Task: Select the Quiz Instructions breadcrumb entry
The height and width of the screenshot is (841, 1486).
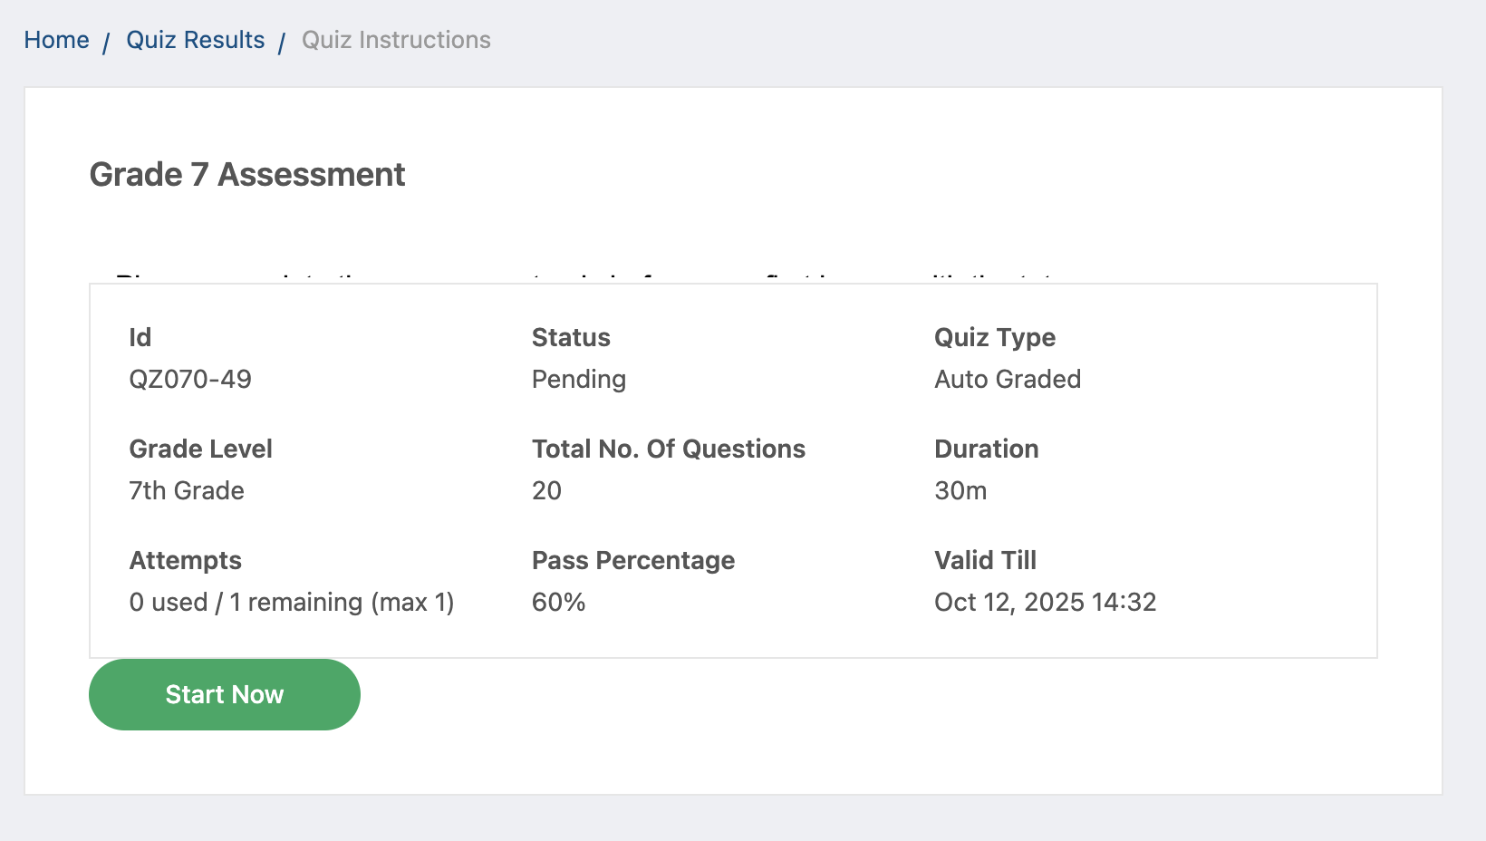Action: (396, 39)
